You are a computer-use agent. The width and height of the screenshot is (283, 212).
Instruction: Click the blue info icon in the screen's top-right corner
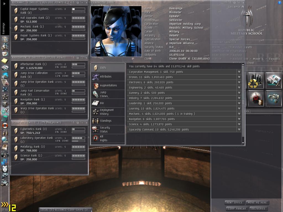(x=280, y=3)
